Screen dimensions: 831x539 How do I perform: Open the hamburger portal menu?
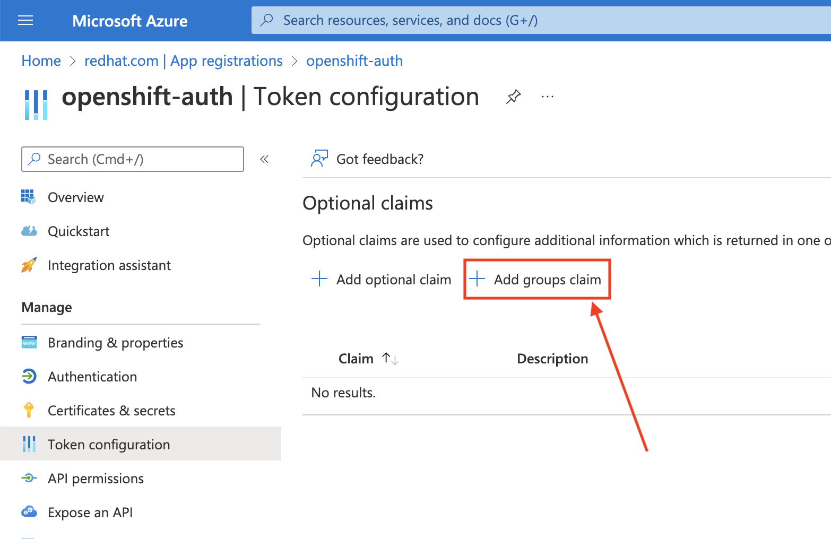25,21
